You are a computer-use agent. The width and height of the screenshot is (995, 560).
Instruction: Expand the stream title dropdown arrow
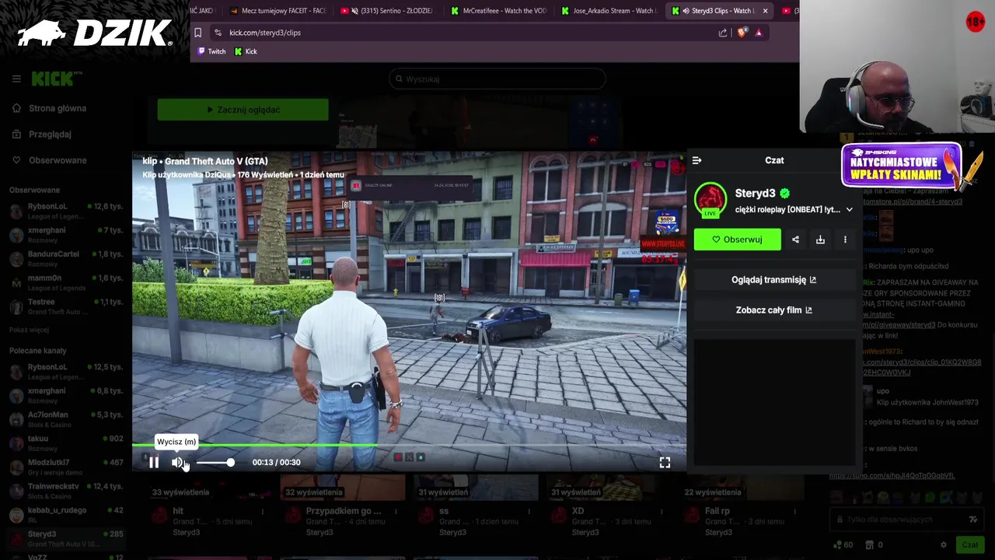(x=849, y=210)
